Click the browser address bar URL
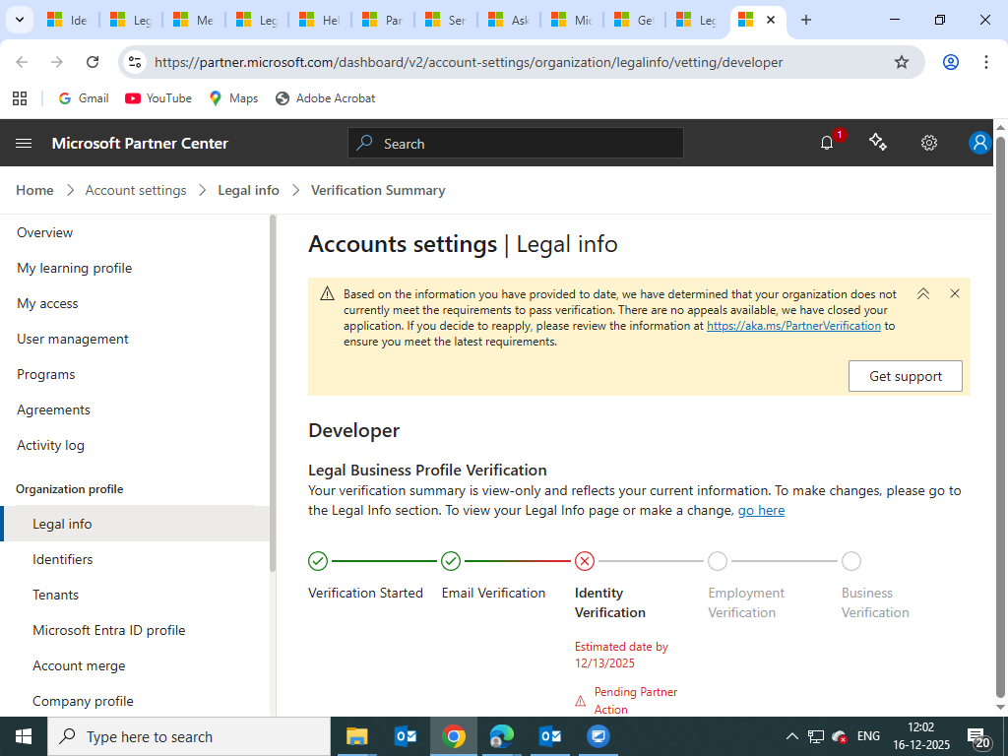 coord(469,62)
